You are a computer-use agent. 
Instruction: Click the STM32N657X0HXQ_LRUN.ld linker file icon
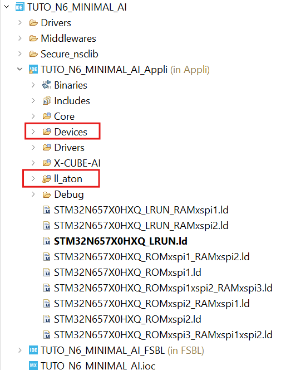click(47, 241)
